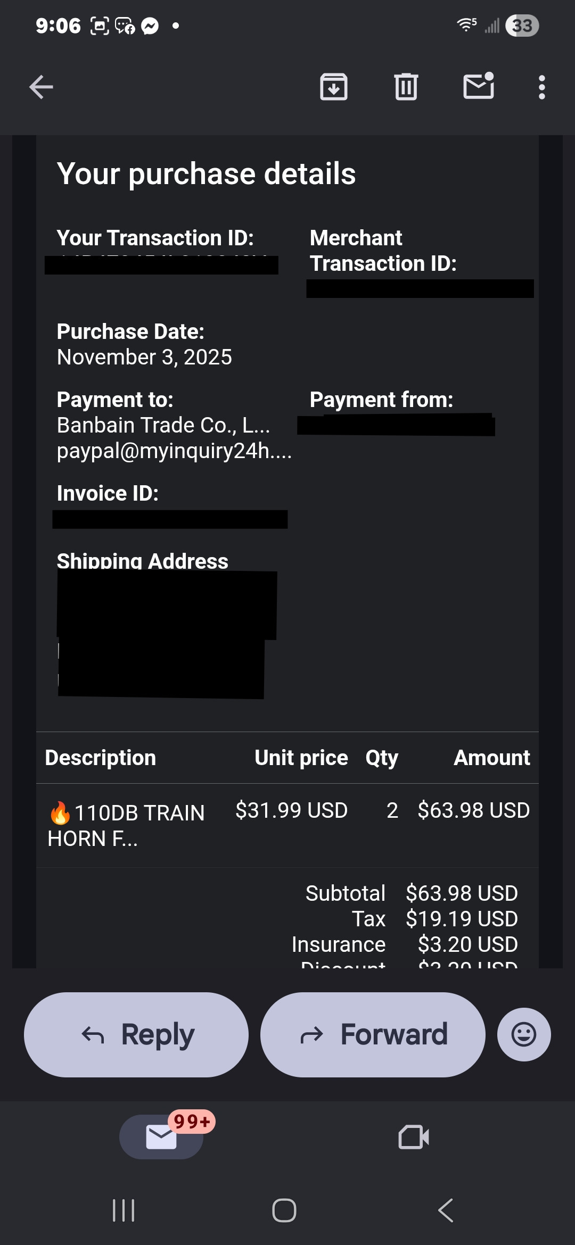Archive this email with the archive icon
575x1245 pixels.
(x=334, y=87)
